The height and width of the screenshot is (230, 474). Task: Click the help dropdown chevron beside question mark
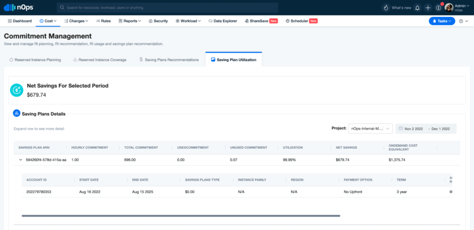point(467,21)
